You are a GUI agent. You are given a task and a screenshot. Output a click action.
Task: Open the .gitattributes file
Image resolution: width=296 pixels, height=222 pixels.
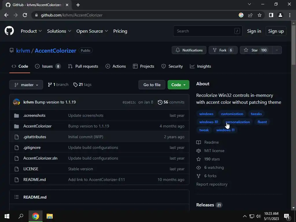point(35,137)
